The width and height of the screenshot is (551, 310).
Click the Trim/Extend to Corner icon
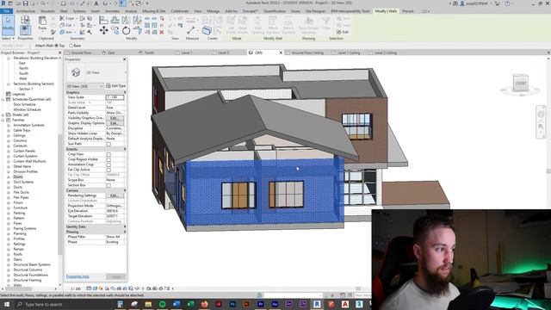(138, 31)
